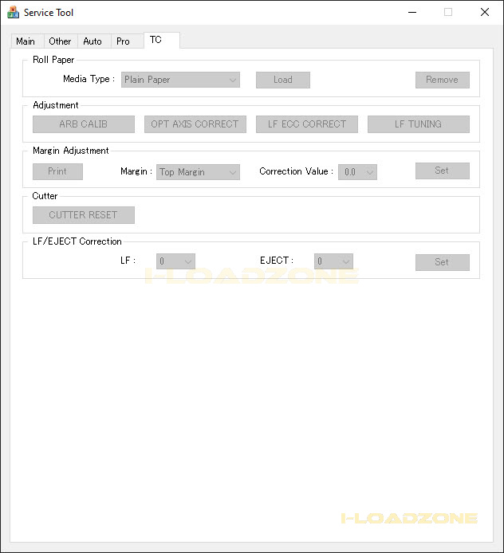Click Set in LF/EJECT Correction
Image resolution: width=504 pixels, height=553 pixels.
click(x=443, y=262)
